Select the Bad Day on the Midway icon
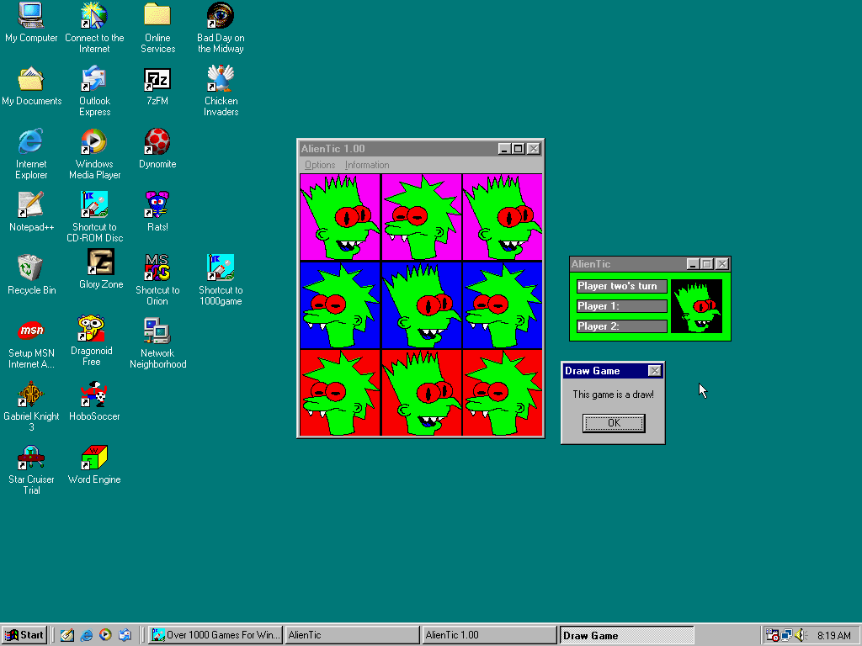The width and height of the screenshot is (862, 646). 221,17
